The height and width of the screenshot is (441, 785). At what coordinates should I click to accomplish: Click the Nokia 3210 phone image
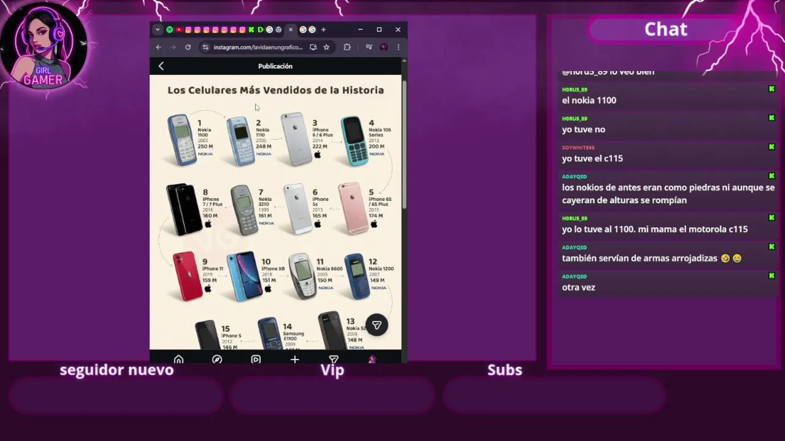(244, 210)
